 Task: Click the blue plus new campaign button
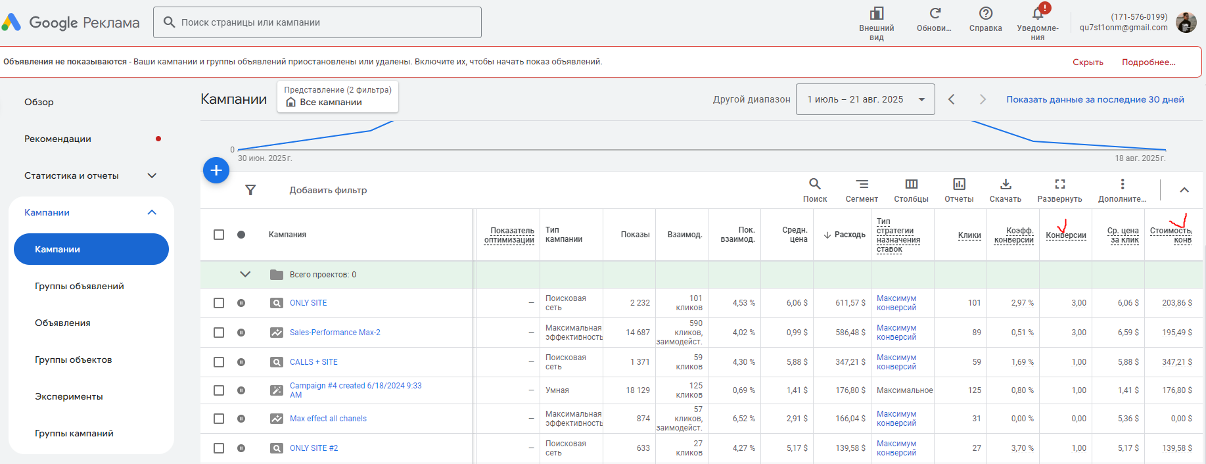point(216,170)
